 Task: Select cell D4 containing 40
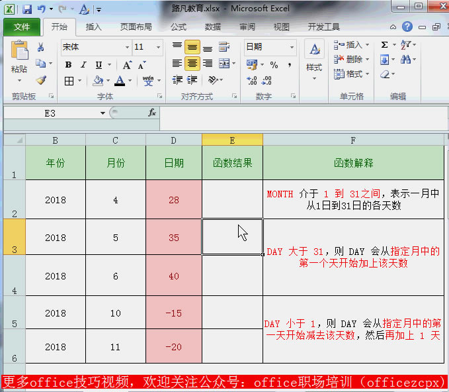174,275
